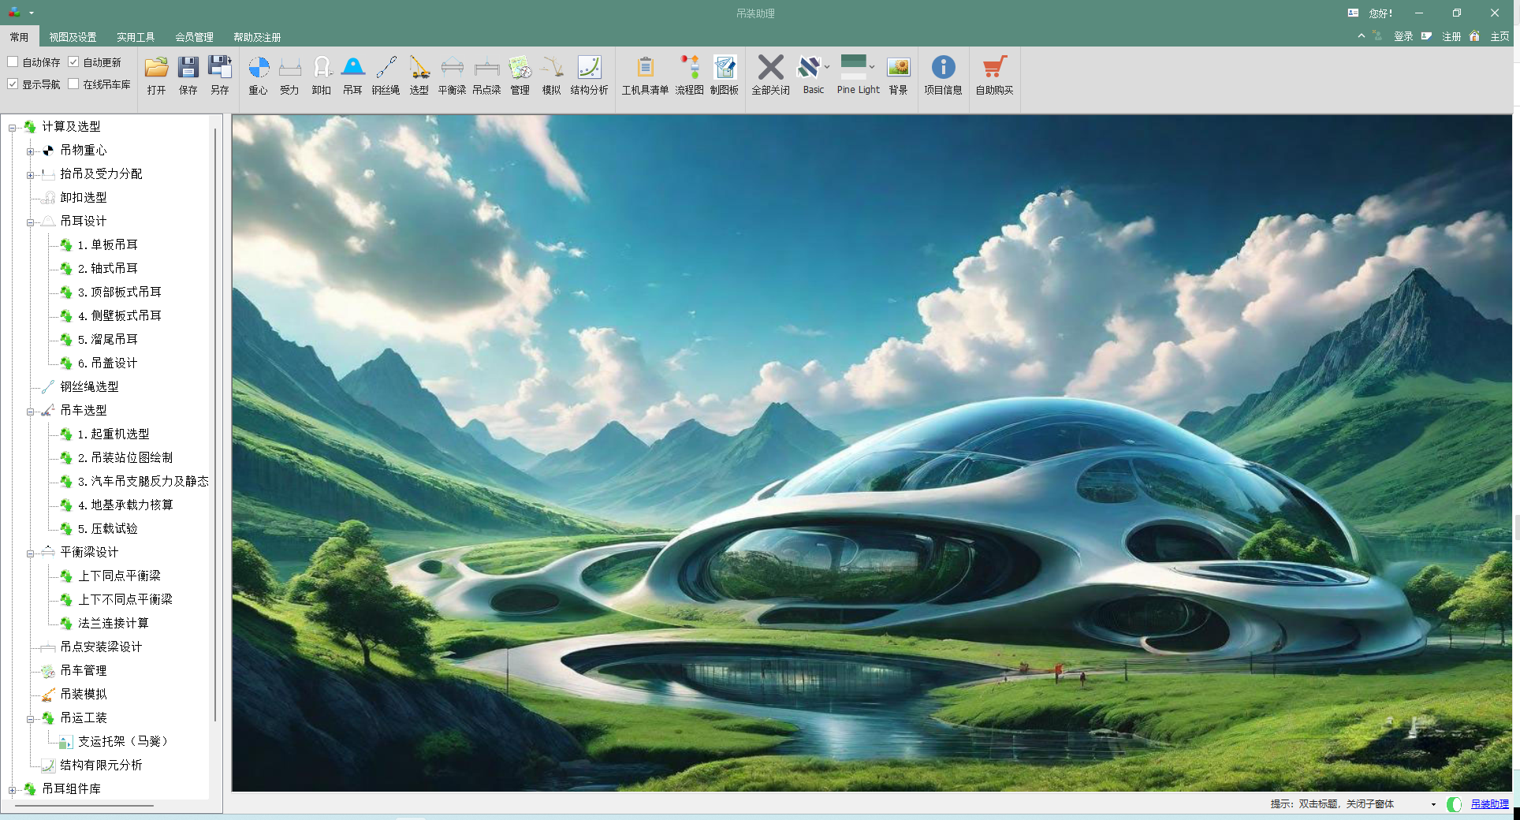Open the quick access toolbar dropdown arrow
1520x820 pixels.
click(32, 13)
